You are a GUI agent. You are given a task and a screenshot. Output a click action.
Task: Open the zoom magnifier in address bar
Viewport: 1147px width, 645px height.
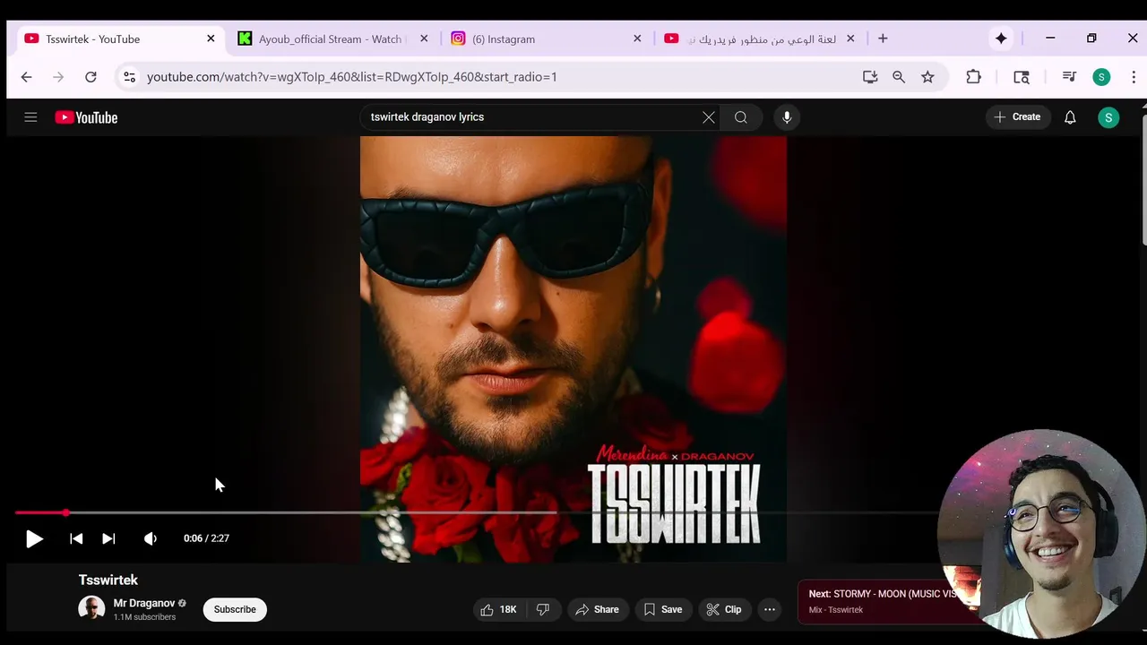tap(899, 77)
